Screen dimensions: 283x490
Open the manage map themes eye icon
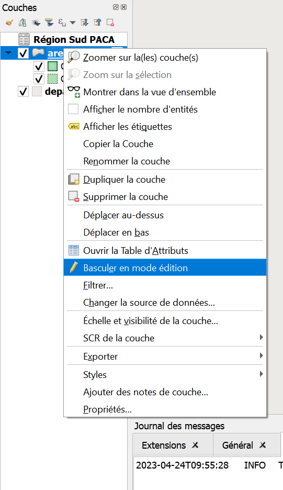pos(36,23)
